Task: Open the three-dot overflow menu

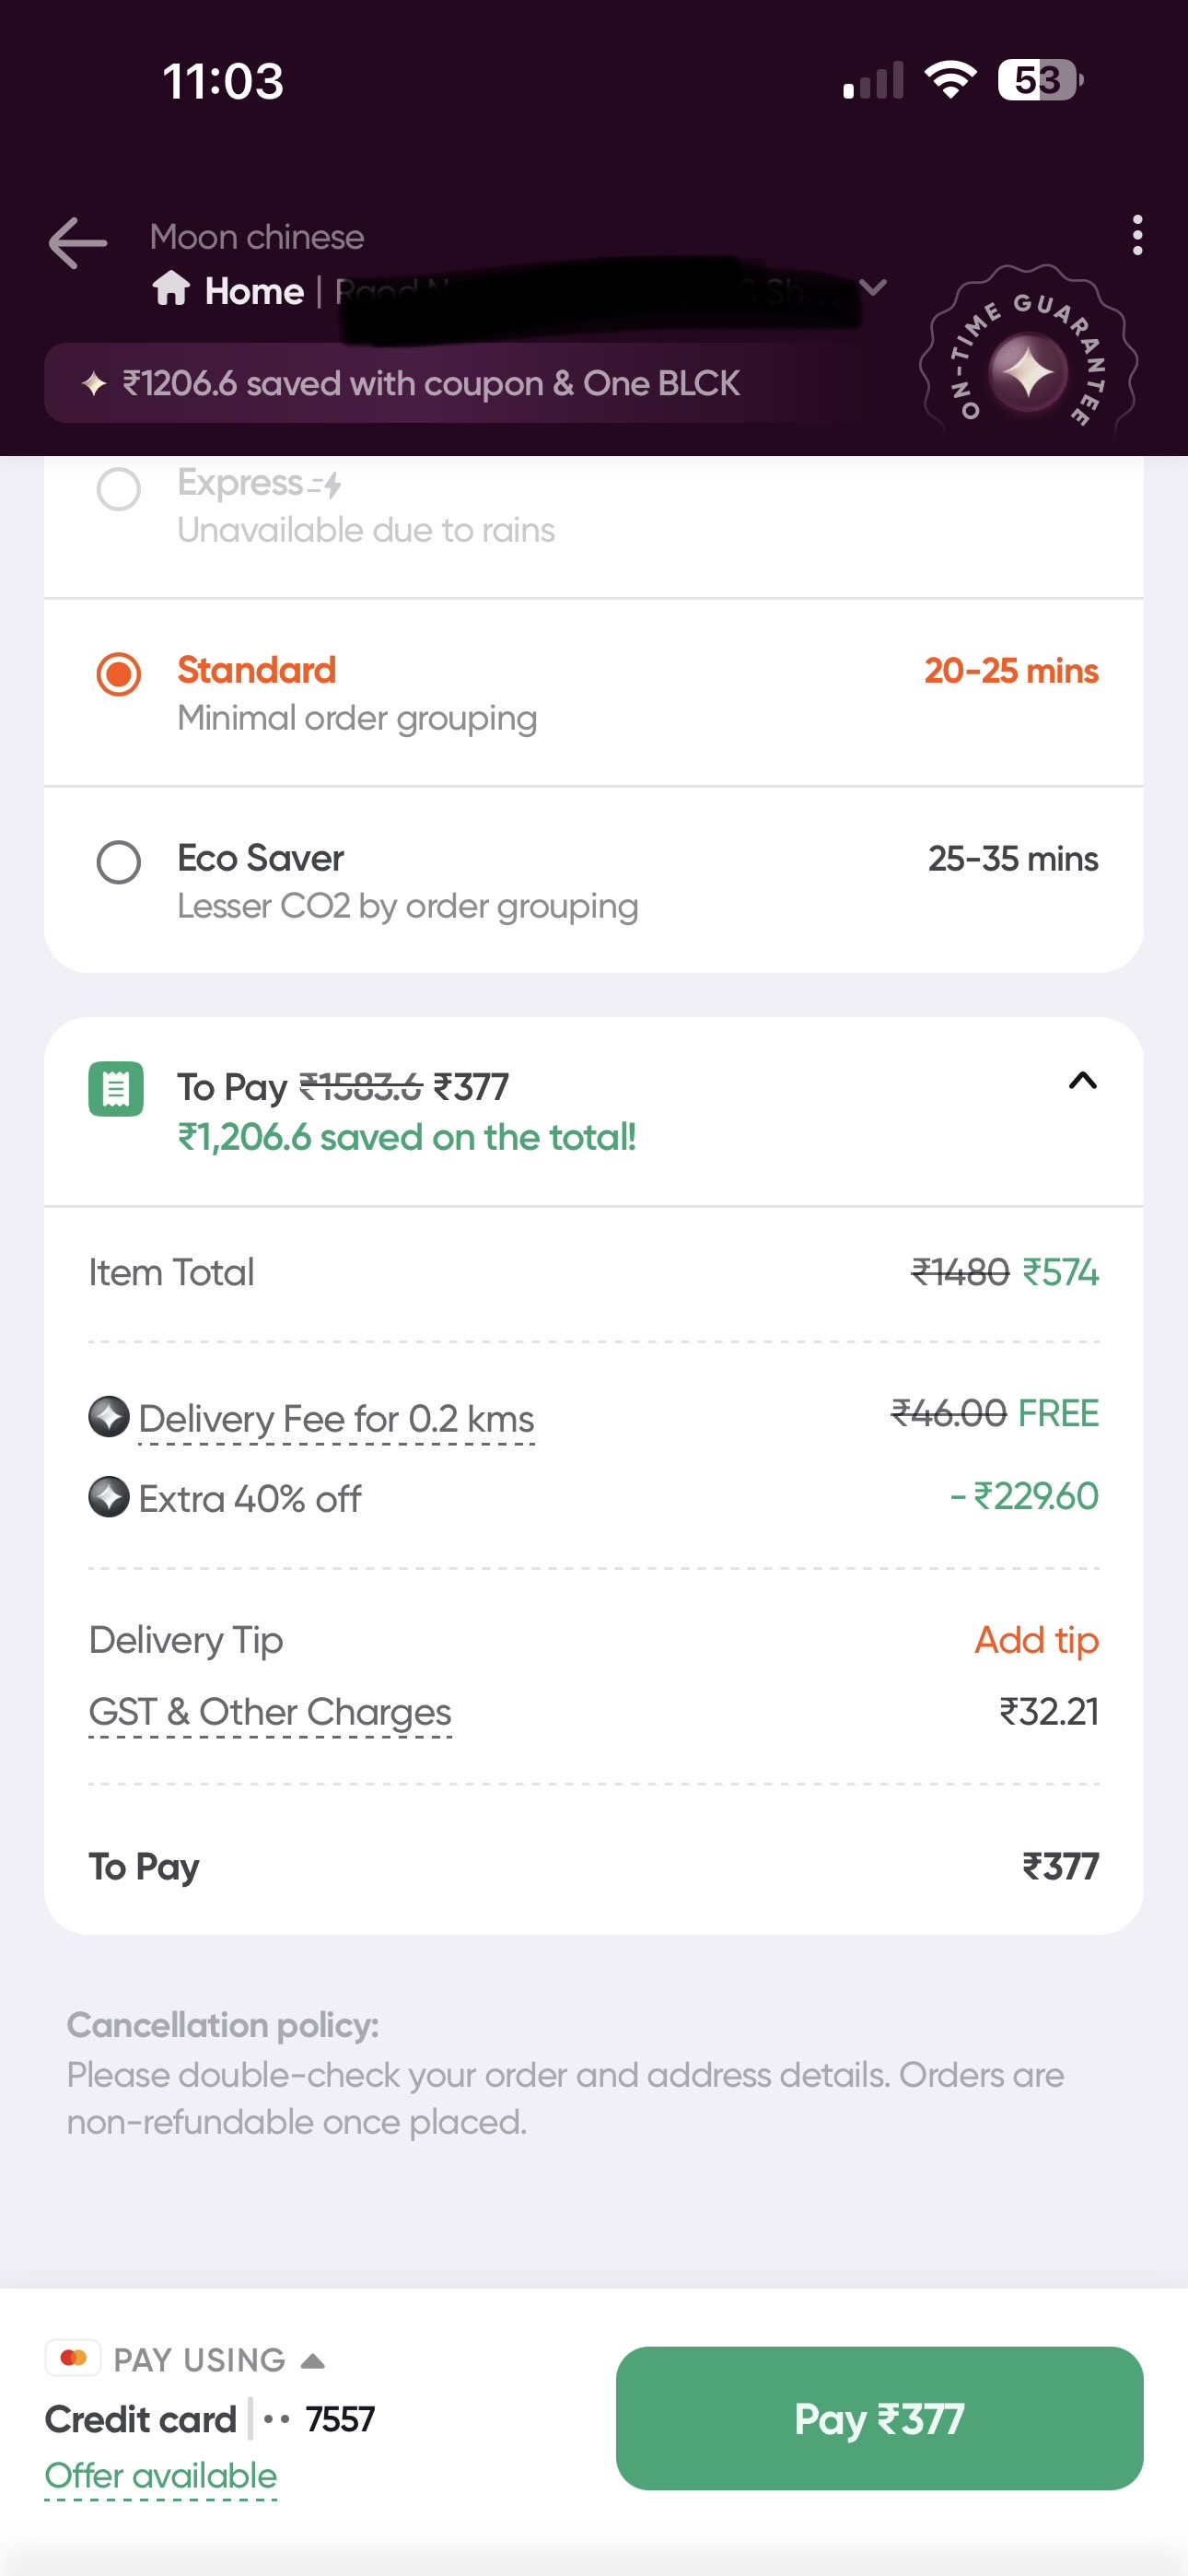Action: click(x=1137, y=235)
